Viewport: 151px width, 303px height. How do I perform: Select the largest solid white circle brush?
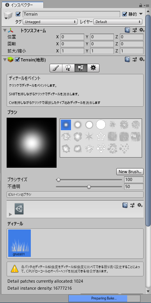101,125
